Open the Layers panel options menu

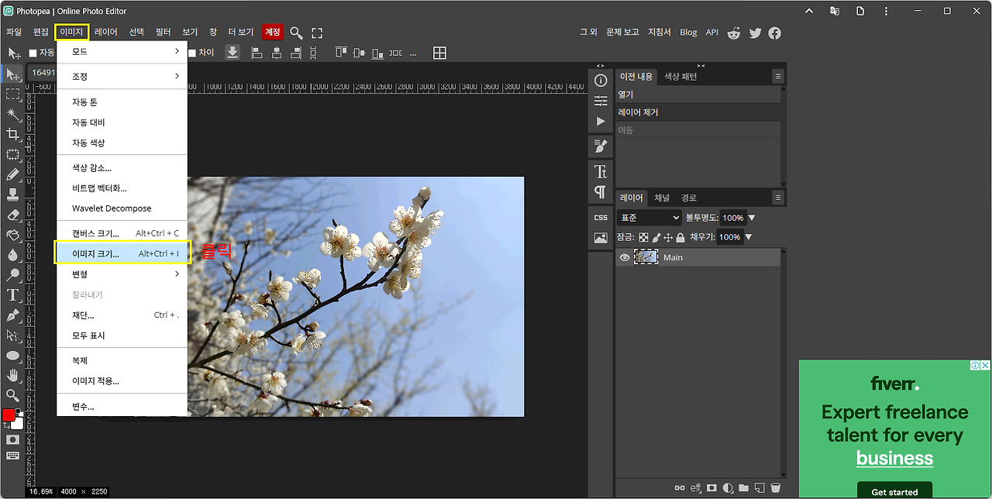[x=778, y=198]
